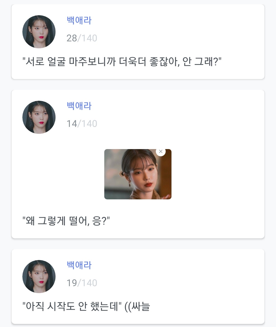Click the words "안 그래?" in the message
This screenshot has width=276, height=327.
201,62
